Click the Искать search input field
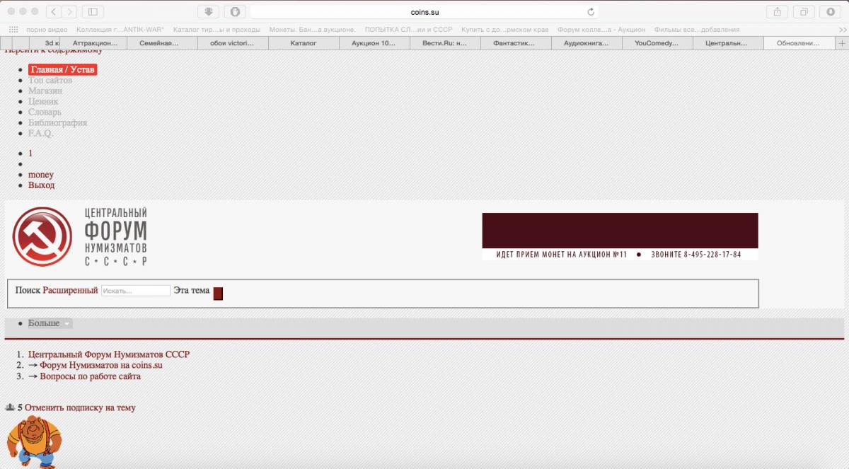 pos(136,291)
